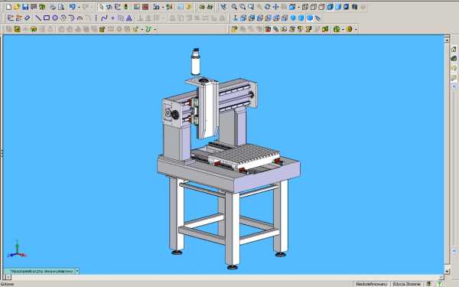Click the Save floppy disk icon
The image size is (459, 287).
[25, 7]
